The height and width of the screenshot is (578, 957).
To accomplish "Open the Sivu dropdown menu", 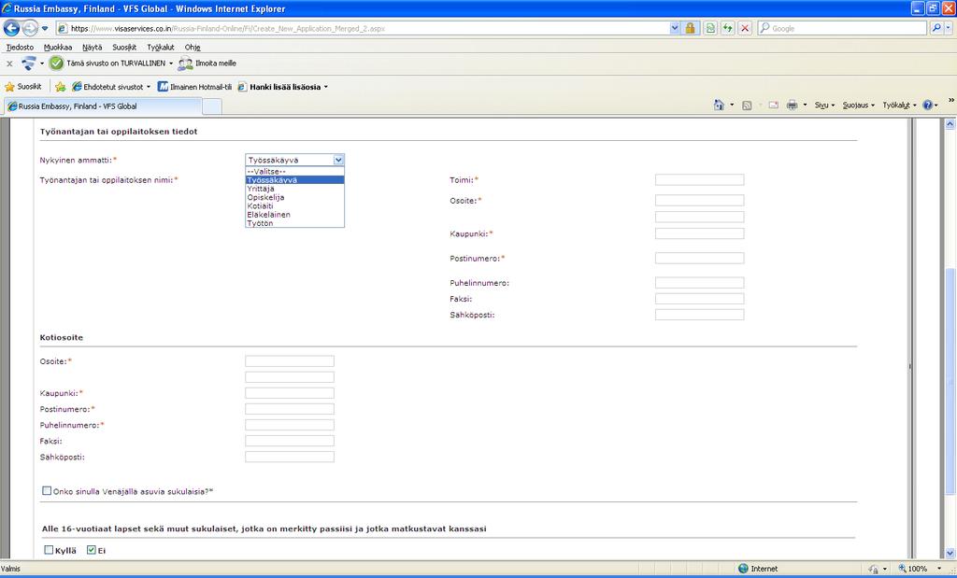I will pos(824,106).
